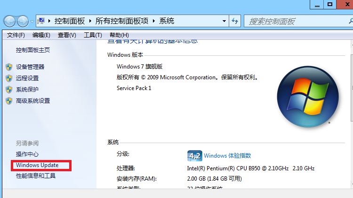Click shield icon next to 远程设置
353x198 pixels.
coord(9,78)
